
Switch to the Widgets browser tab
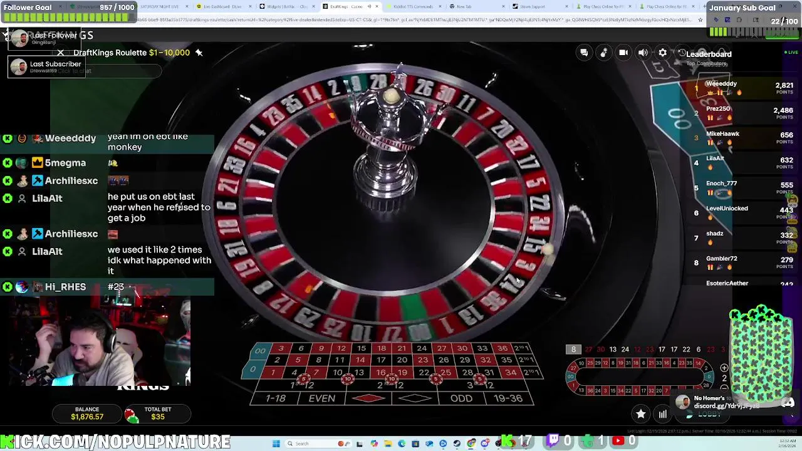(x=286, y=6)
